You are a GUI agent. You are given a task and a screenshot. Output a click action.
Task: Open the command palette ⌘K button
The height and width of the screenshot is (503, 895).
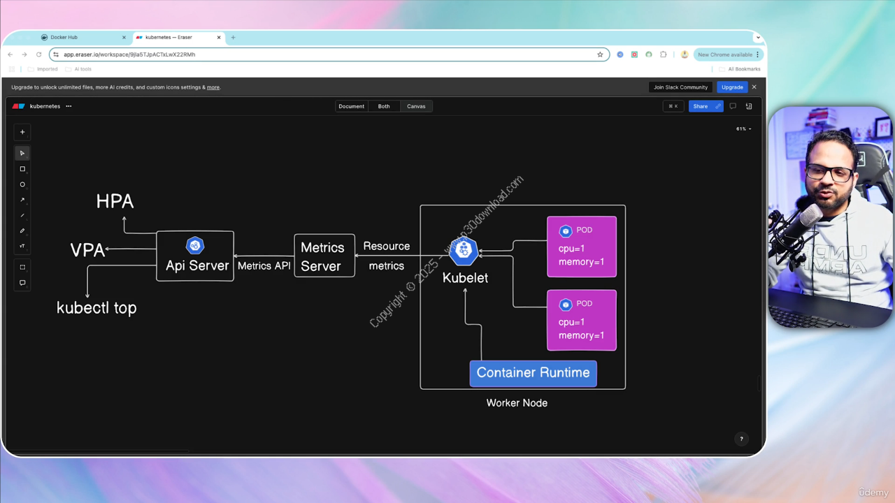pos(673,106)
